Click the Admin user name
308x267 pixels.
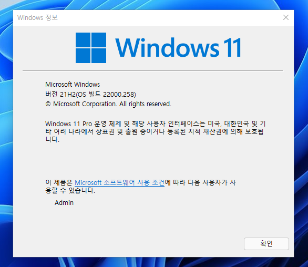(64, 202)
